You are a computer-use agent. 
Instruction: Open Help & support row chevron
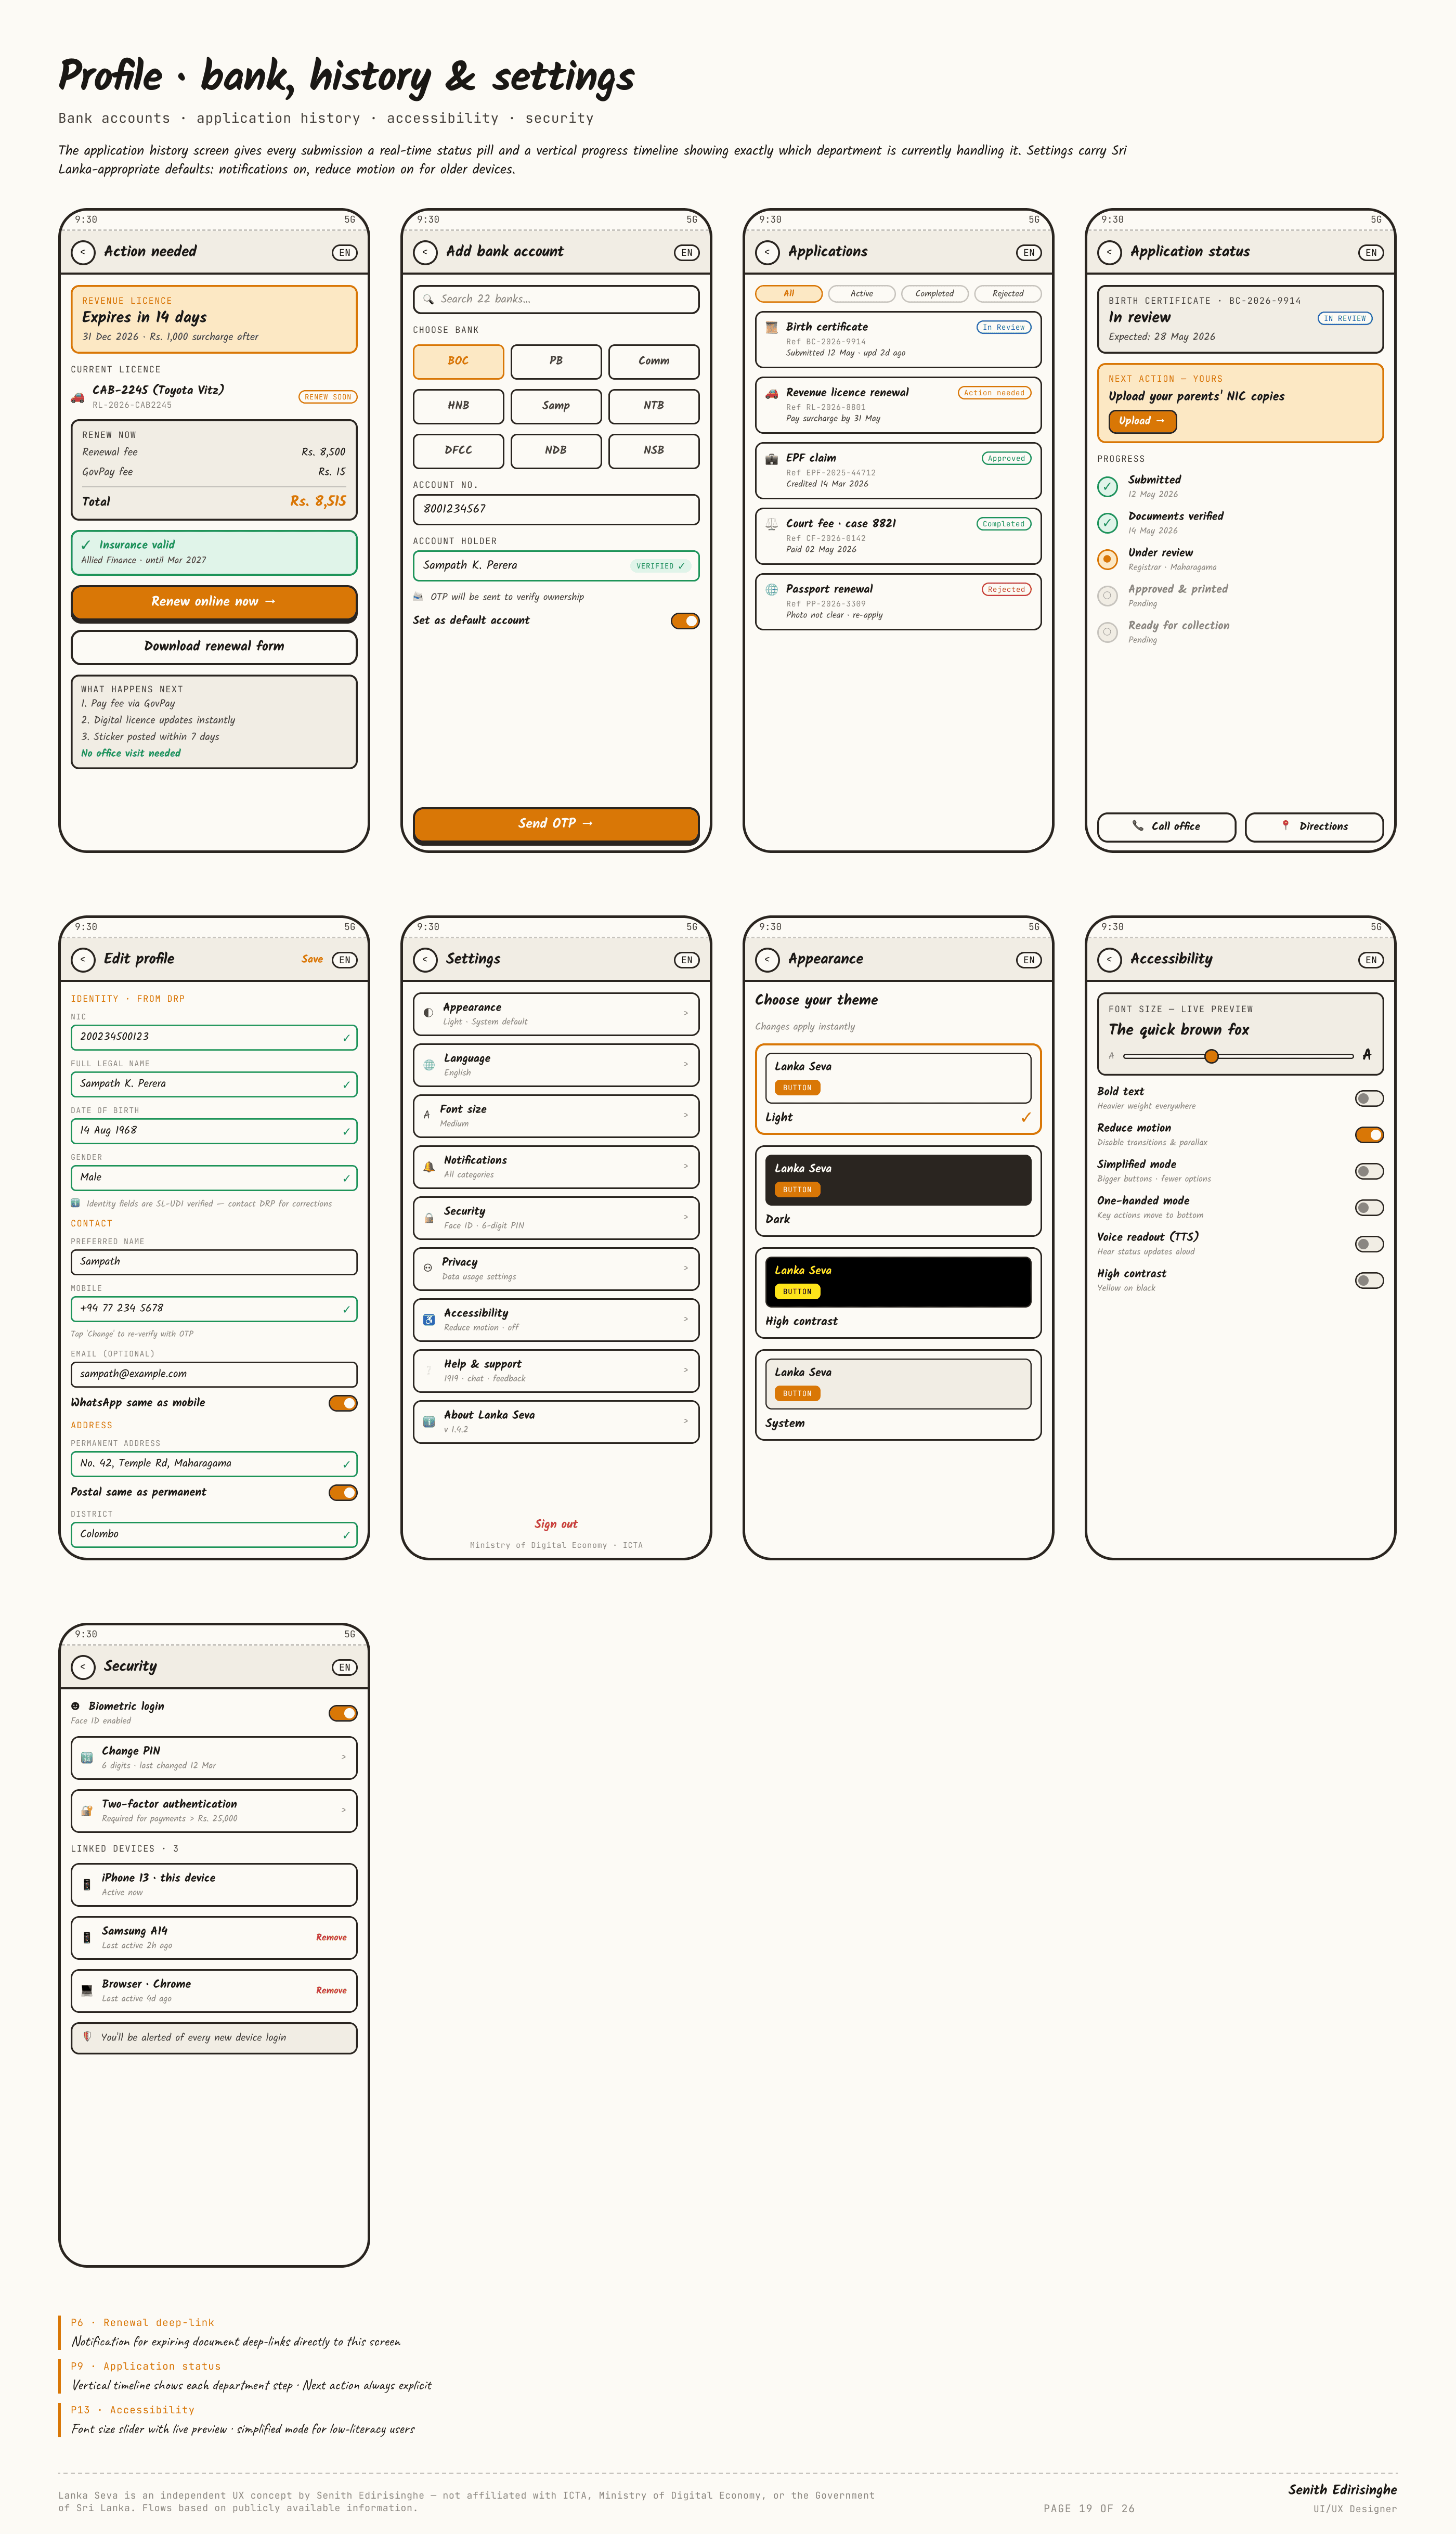coord(686,1370)
